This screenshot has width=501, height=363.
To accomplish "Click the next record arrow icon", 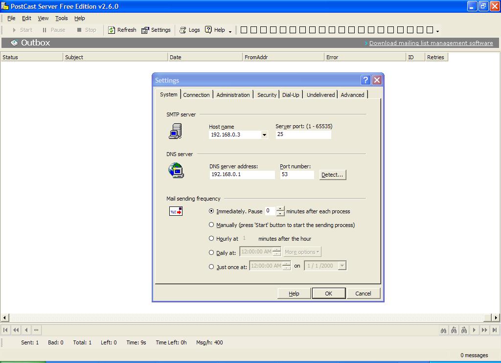I will 474,330.
